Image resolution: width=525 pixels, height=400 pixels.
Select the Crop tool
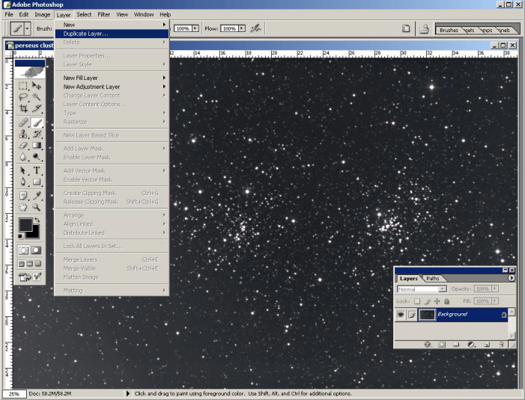pyautogui.click(x=23, y=109)
